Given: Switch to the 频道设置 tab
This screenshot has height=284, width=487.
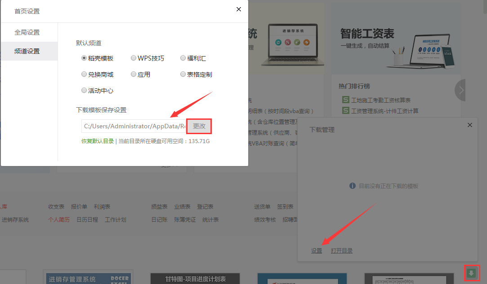Looking at the screenshot, I should (29, 51).
